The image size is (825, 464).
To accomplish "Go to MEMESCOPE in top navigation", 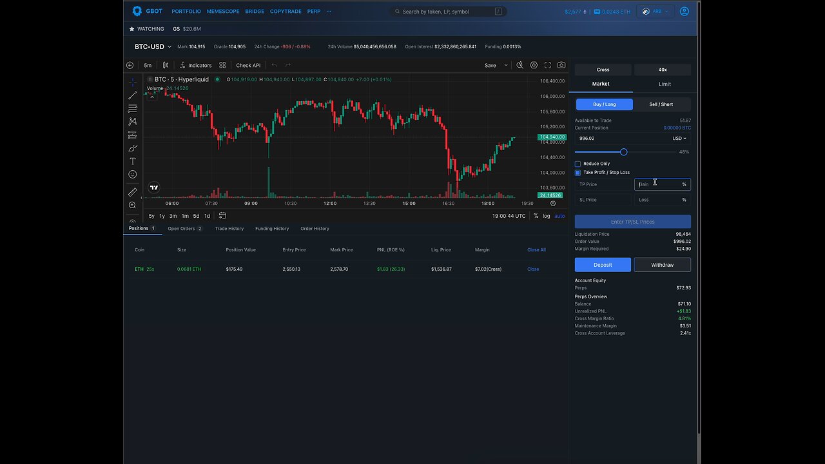I will pyautogui.click(x=223, y=12).
